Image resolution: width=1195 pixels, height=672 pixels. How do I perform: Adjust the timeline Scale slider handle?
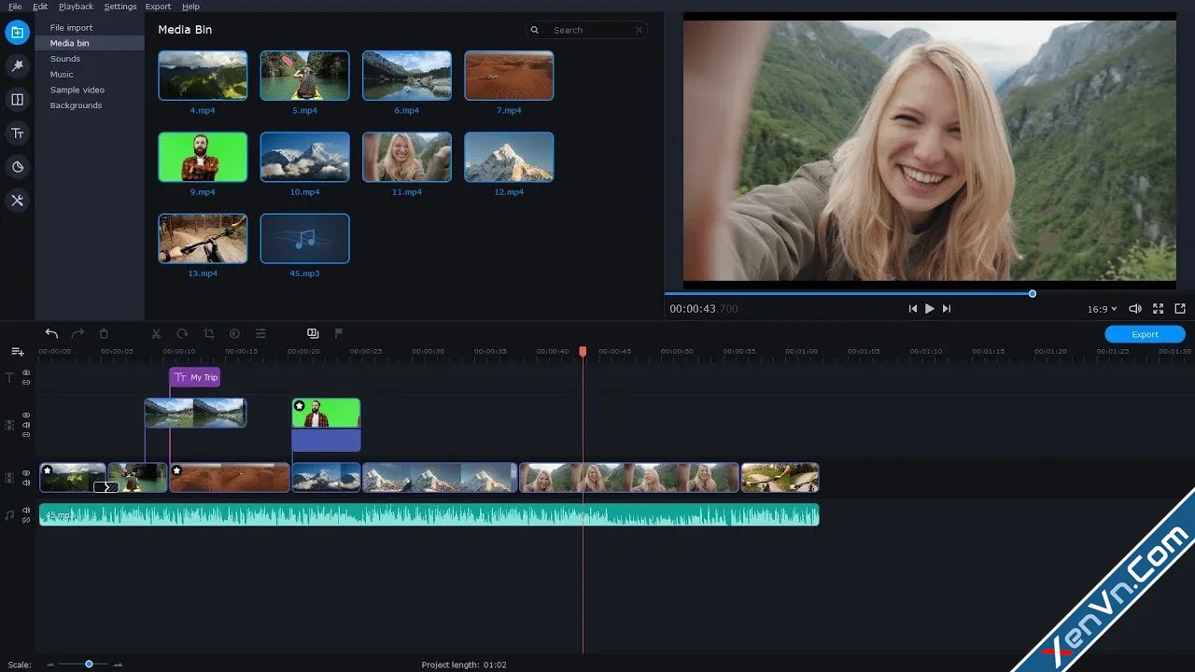pyautogui.click(x=89, y=665)
